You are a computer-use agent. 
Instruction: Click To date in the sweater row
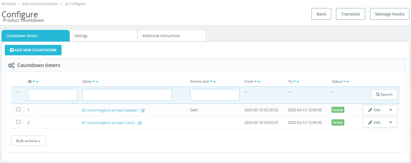click(305, 110)
